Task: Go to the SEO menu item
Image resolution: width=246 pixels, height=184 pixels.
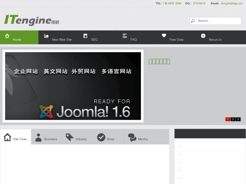Action: click(x=97, y=37)
